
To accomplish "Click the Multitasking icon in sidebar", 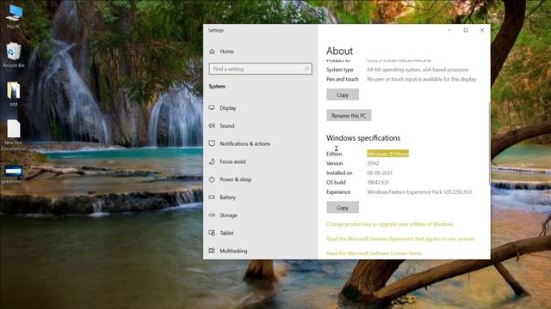I will 212,251.
